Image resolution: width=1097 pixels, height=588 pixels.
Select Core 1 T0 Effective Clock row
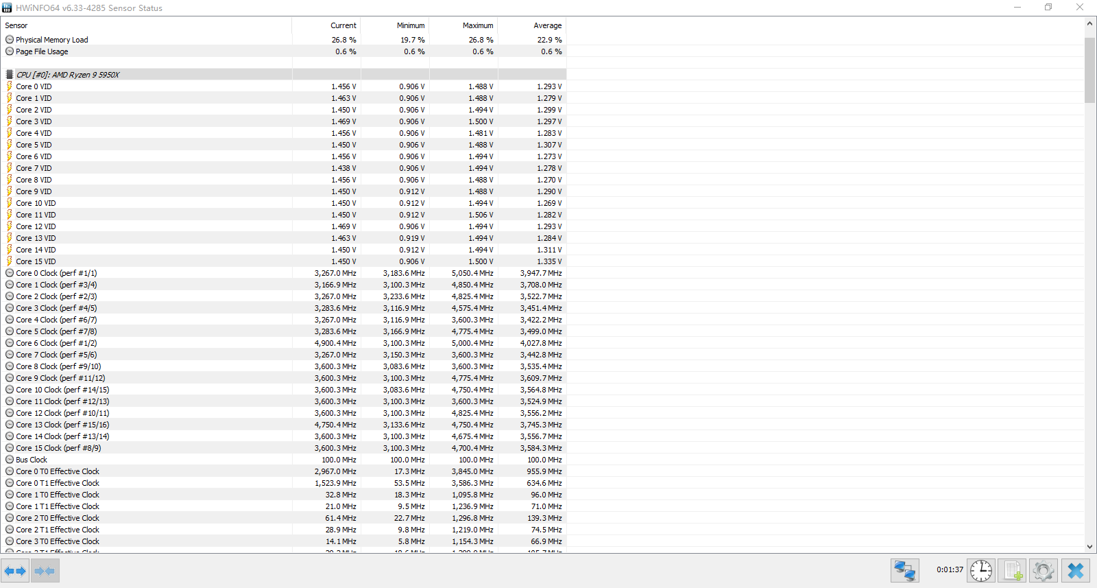click(283, 494)
